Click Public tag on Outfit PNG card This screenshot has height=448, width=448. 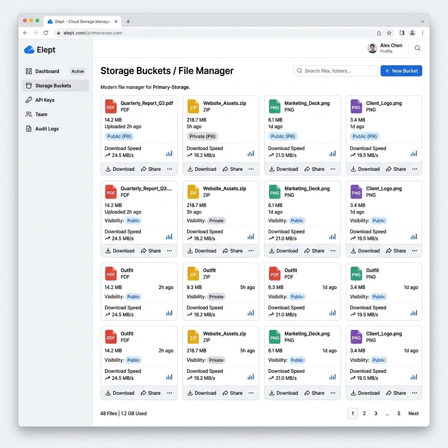[379, 297]
